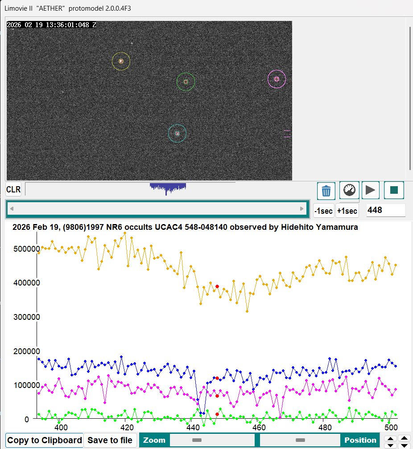Select the magenta aperture circle in video

277,79
